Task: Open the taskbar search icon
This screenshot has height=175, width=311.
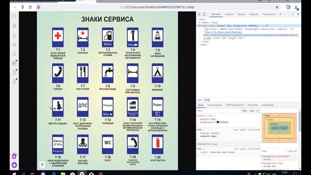Action: pyautogui.click(x=24, y=174)
